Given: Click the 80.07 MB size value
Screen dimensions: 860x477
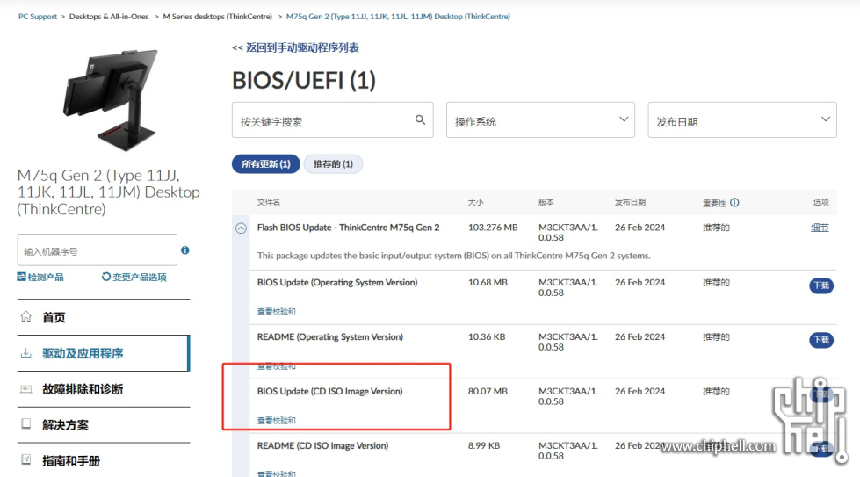Looking at the screenshot, I should coord(488,392).
